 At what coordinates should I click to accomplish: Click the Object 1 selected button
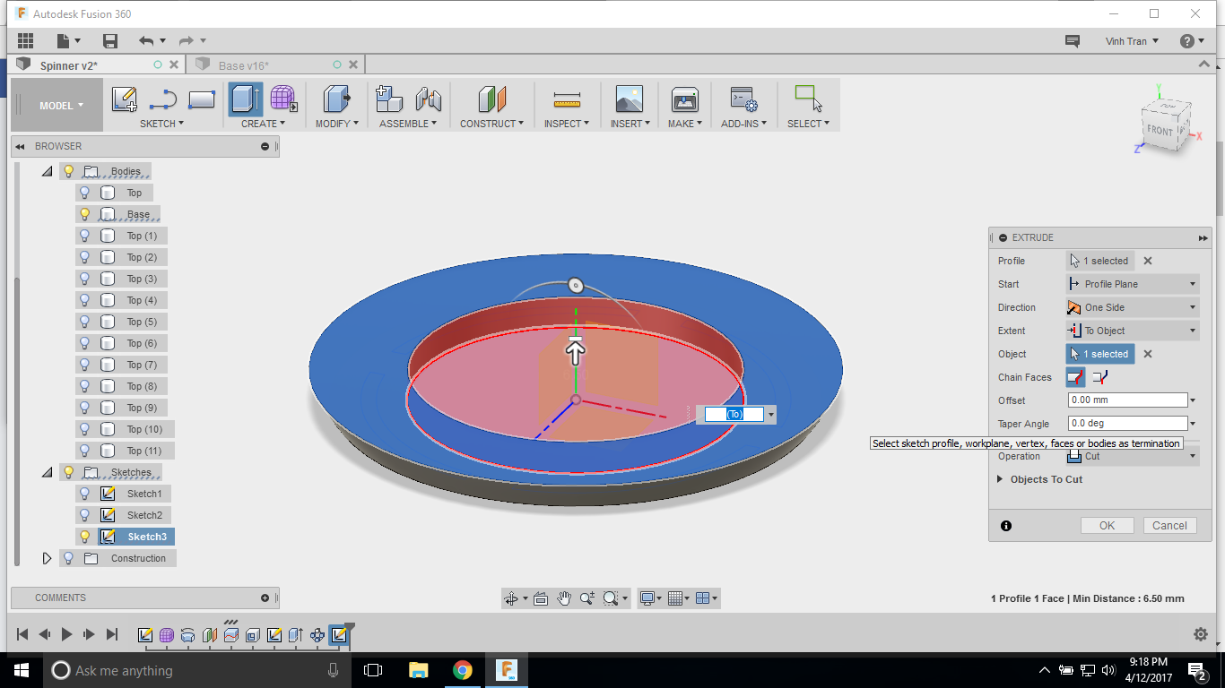[x=1100, y=354]
